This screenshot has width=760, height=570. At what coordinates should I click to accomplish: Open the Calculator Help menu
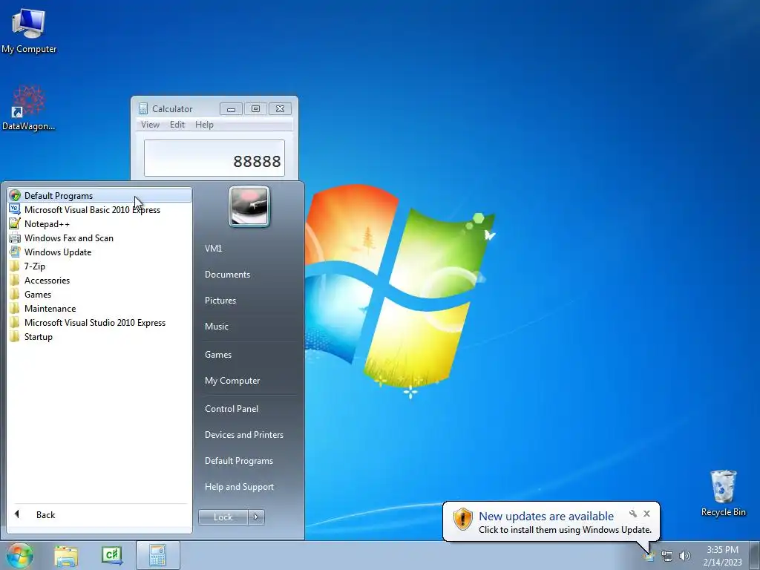[204, 125]
